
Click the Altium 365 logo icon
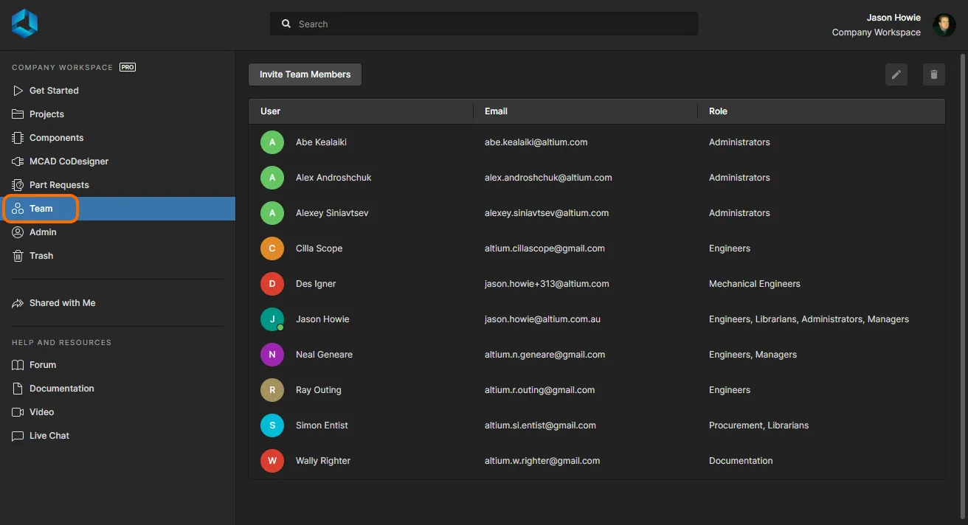[x=24, y=24]
